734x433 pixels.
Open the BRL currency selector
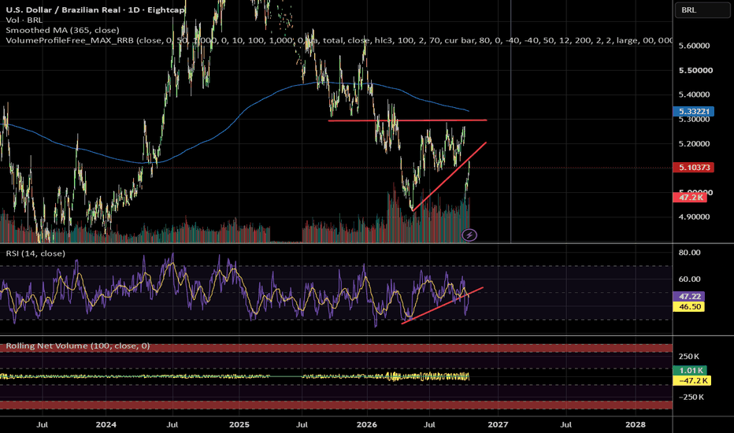pos(702,9)
